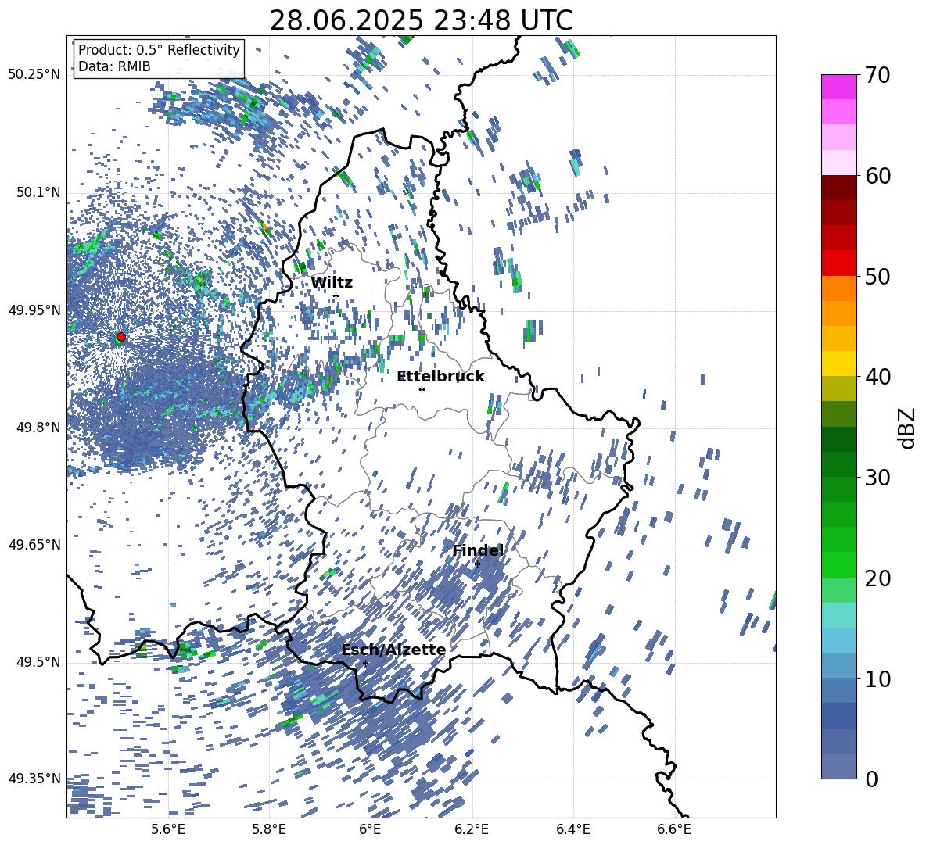Click the 5.6°E longitude label
The image size is (926, 845).
[x=167, y=829]
